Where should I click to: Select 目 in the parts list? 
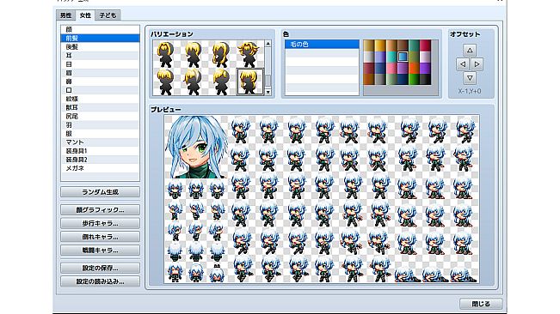pyautogui.click(x=100, y=64)
